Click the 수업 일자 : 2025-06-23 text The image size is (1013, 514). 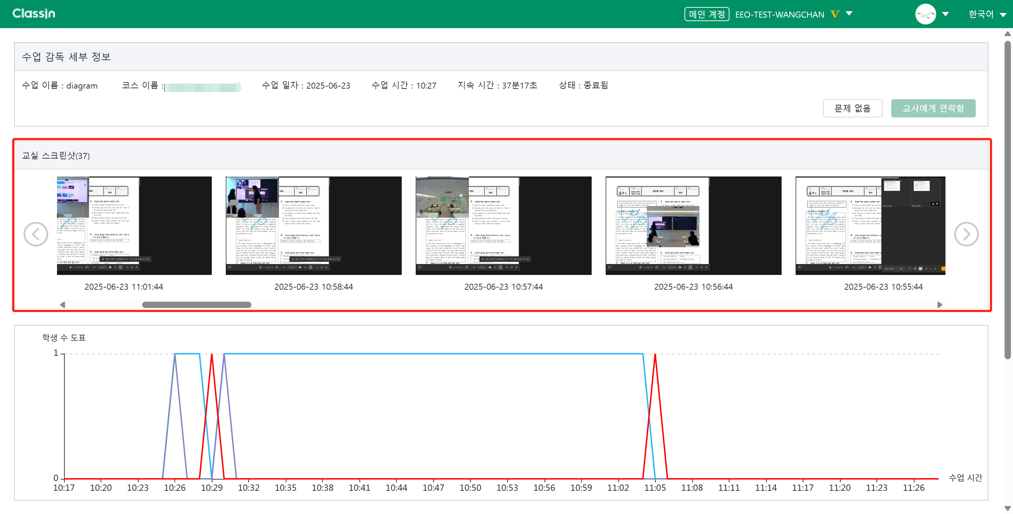click(x=306, y=85)
